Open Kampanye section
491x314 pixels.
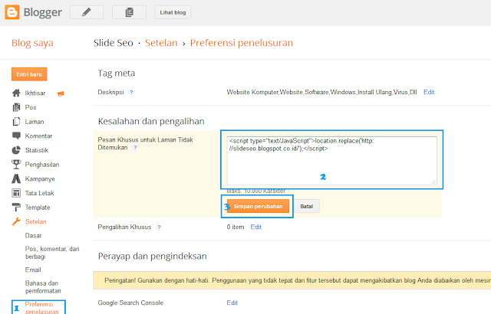40,179
